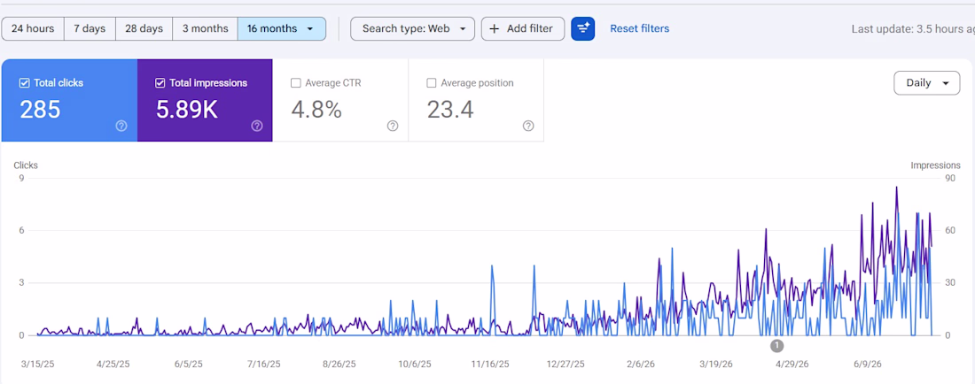
Task: Enable the Average CTR checkbox
Action: click(x=296, y=82)
